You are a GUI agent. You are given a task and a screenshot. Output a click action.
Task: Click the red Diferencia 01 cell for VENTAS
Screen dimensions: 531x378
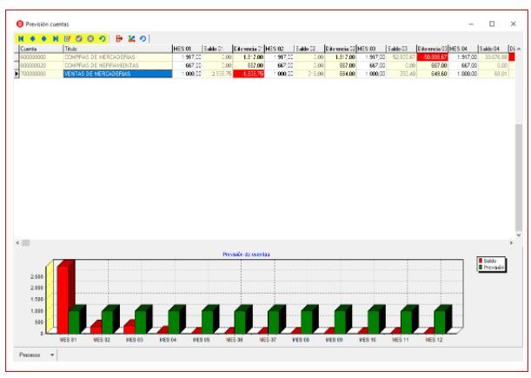pos(249,74)
